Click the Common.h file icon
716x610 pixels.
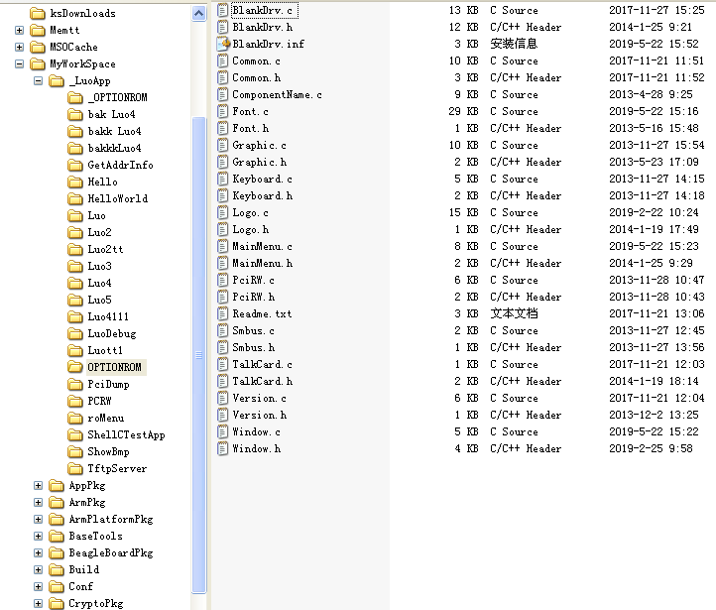(222, 77)
